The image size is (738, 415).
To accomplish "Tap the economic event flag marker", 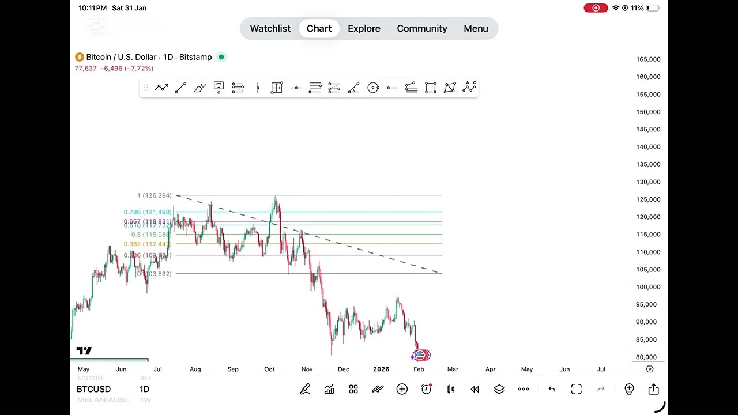I will [x=421, y=355].
